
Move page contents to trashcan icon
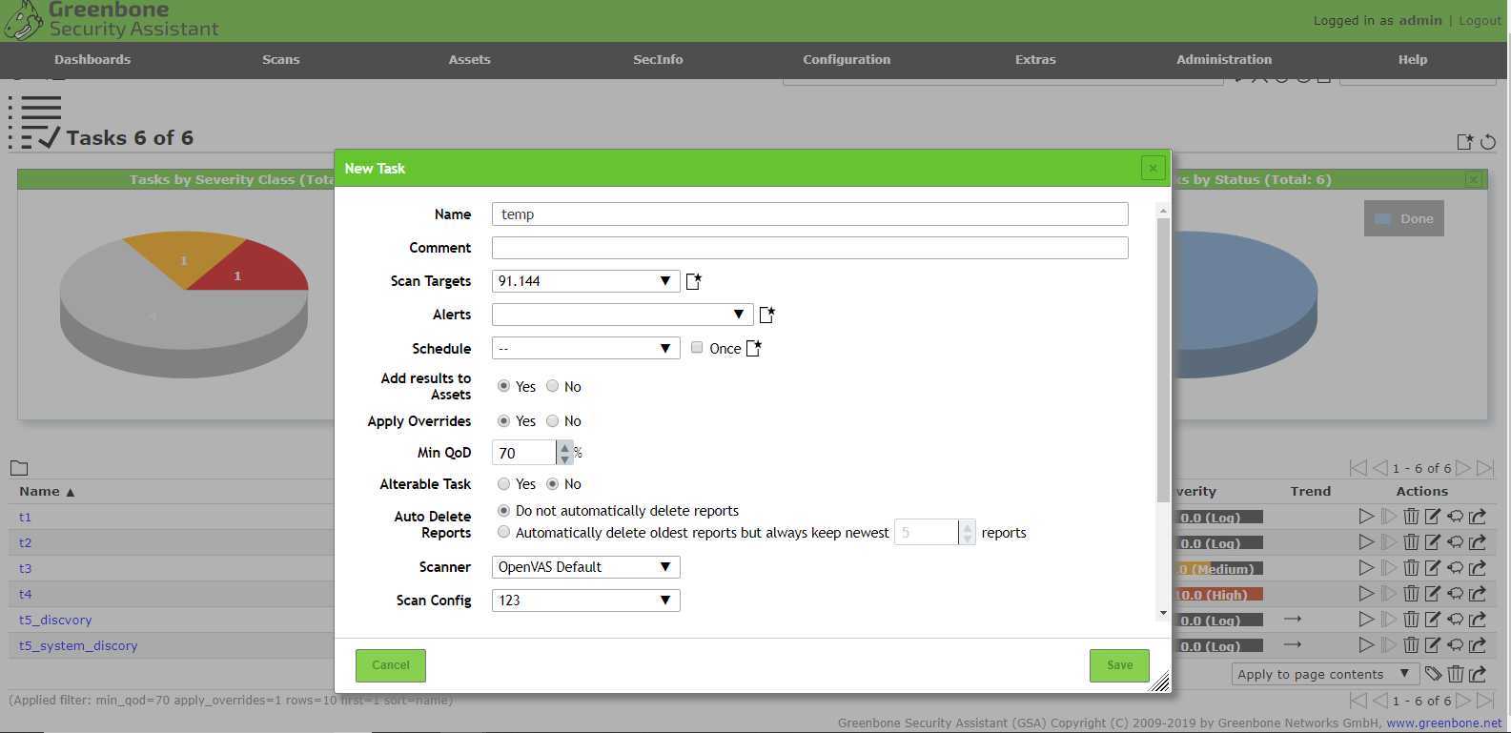click(1456, 674)
